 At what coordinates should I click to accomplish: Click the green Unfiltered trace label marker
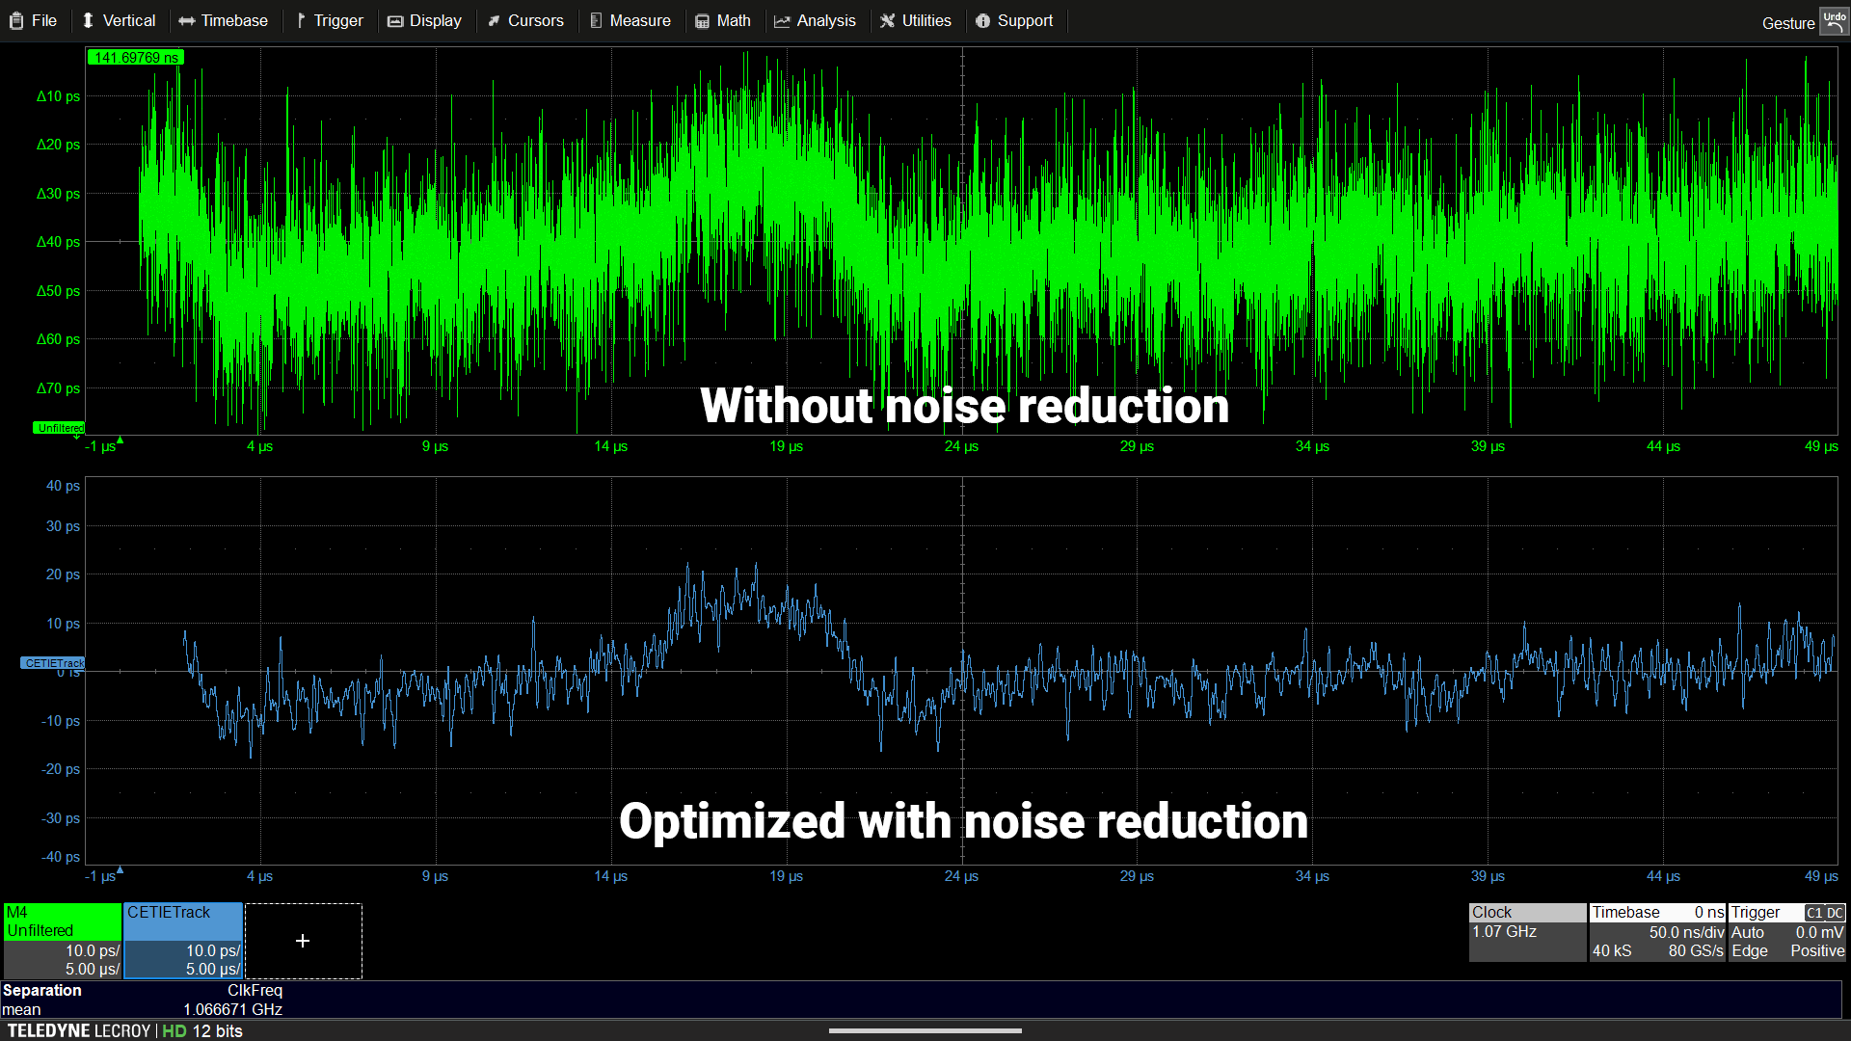pos(60,428)
